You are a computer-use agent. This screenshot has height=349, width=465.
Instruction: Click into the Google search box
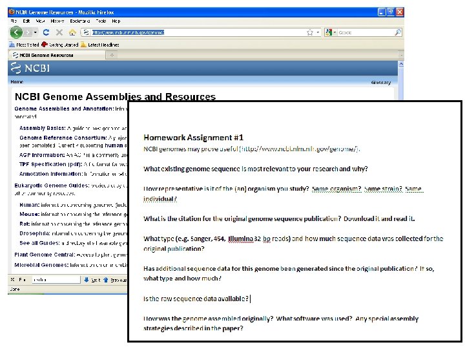366,32
